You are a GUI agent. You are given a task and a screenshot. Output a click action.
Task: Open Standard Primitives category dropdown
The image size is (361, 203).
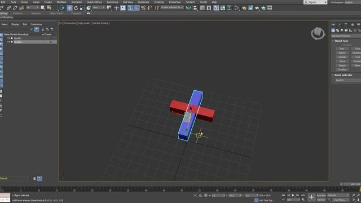[x=346, y=36]
